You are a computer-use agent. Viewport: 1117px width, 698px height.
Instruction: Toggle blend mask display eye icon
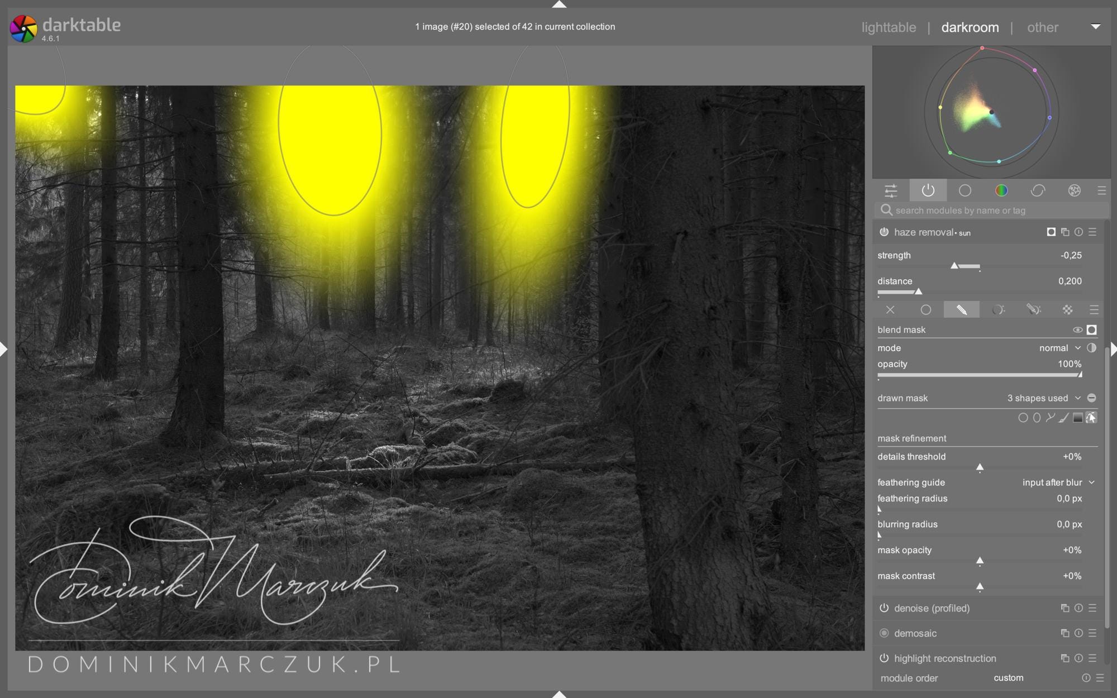tap(1077, 330)
